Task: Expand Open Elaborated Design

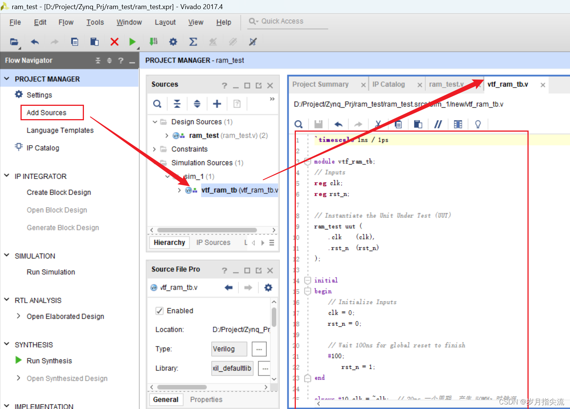Action: click(18, 316)
